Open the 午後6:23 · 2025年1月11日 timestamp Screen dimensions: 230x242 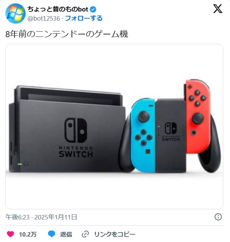41,217
